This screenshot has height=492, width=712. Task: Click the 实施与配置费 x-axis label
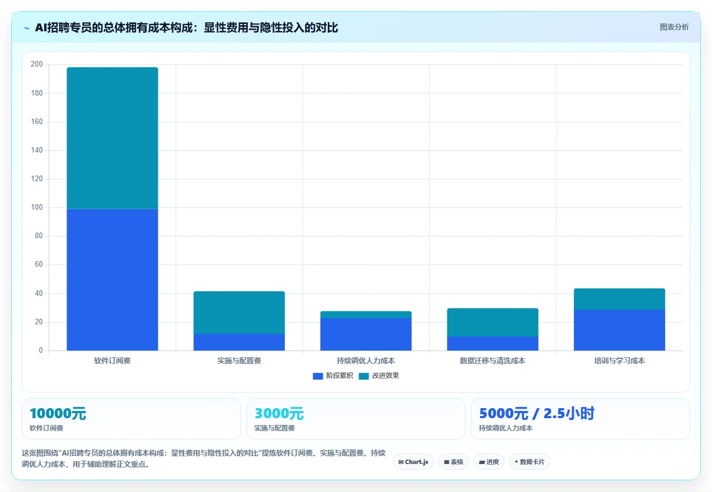(x=239, y=361)
